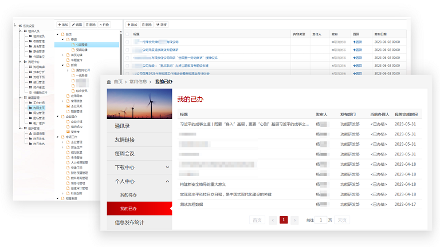Click 添加 icon button in the tree toolbar
Screen dimensions: 440x247
tap(63, 25)
